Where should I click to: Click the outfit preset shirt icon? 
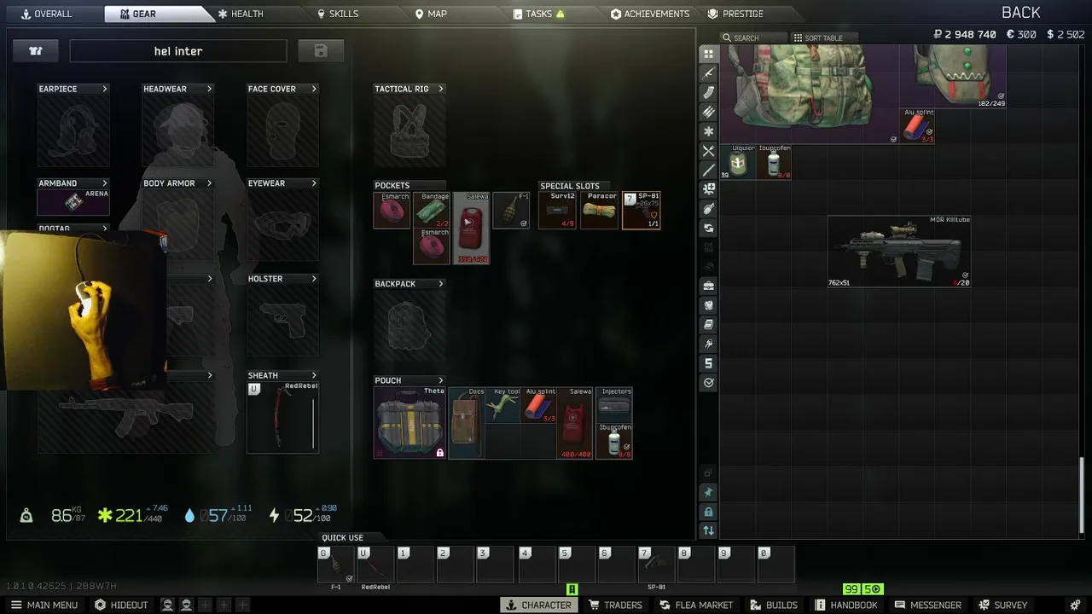pos(36,51)
